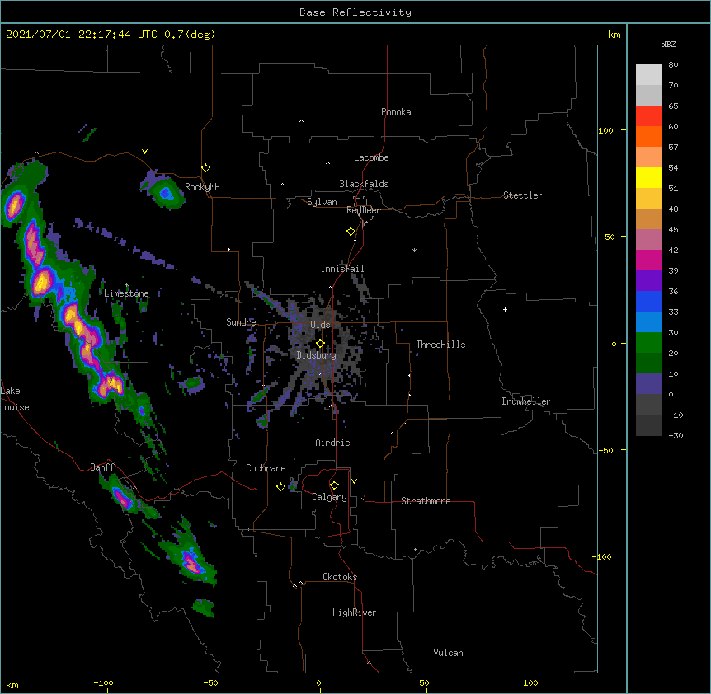The width and height of the screenshot is (711, 694).
Task: Click the km unit label at top right
Action: coord(614,35)
